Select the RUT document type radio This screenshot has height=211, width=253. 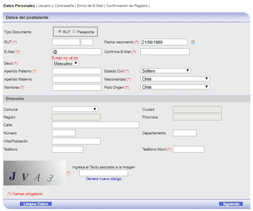(60, 32)
